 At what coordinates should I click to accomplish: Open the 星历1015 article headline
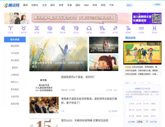point(85,120)
